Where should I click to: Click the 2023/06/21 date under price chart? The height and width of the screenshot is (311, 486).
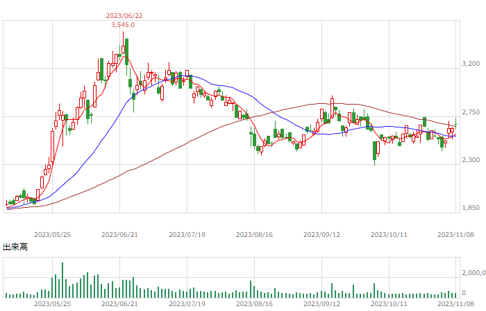119,234
